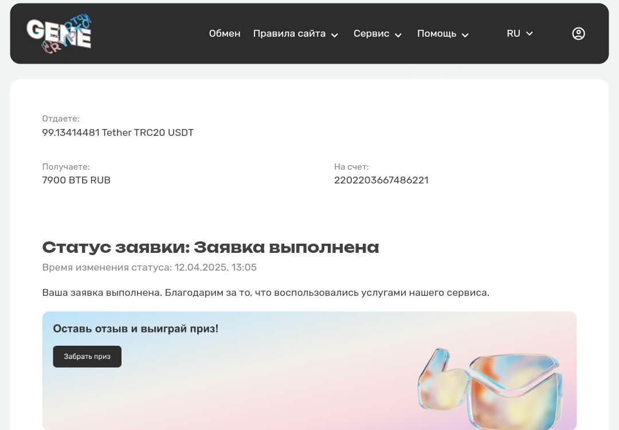Click the Получаете: label

click(x=66, y=167)
